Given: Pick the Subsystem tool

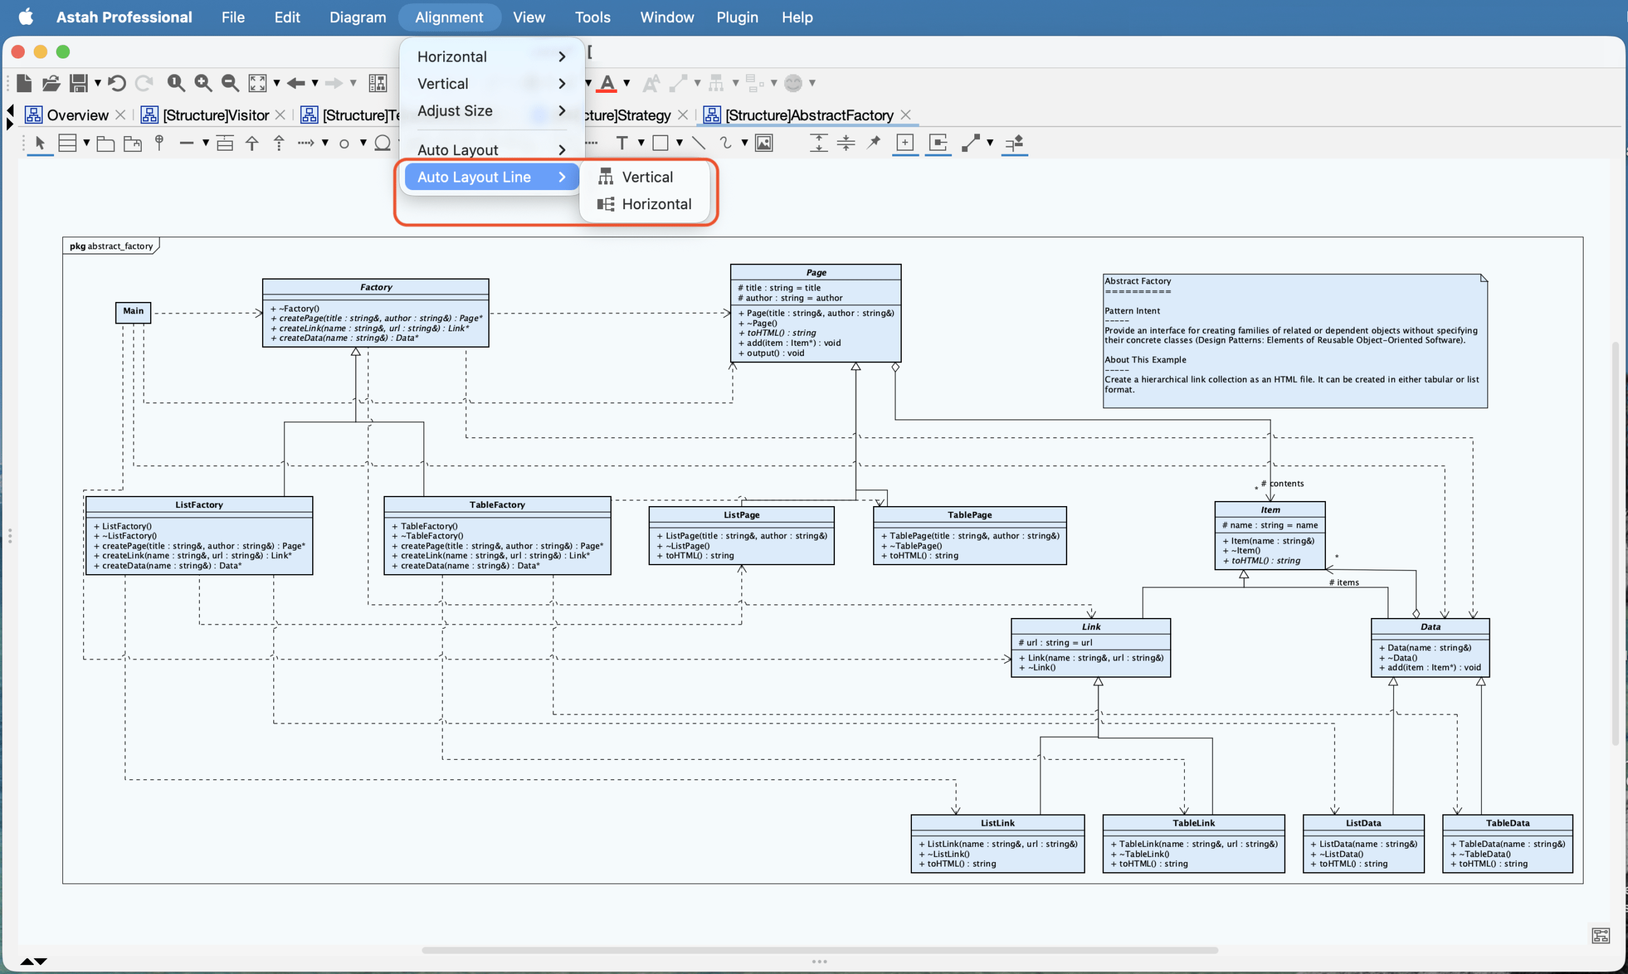Looking at the screenshot, I should pos(133,143).
